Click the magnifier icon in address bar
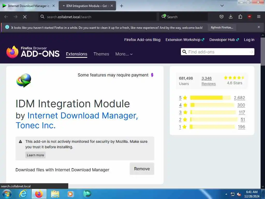Image resolution: width=265 pixels, height=199 pixels. (42, 17)
